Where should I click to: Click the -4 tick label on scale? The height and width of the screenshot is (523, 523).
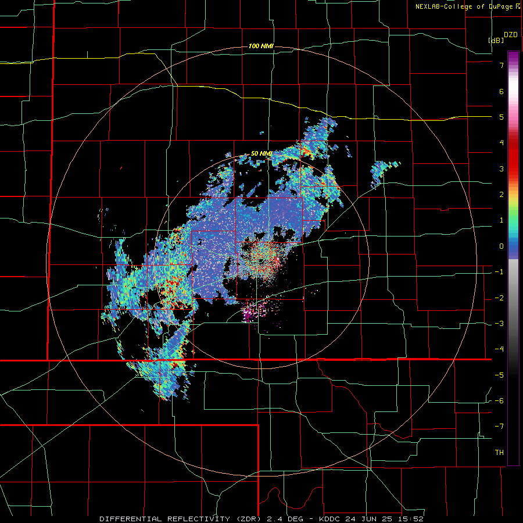(499, 349)
